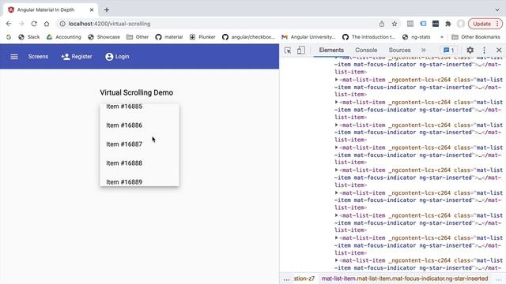506x284 pixels.
Task: Click mat-list-item breadcrumb in DevTools footer
Action: pyautogui.click(x=405, y=278)
